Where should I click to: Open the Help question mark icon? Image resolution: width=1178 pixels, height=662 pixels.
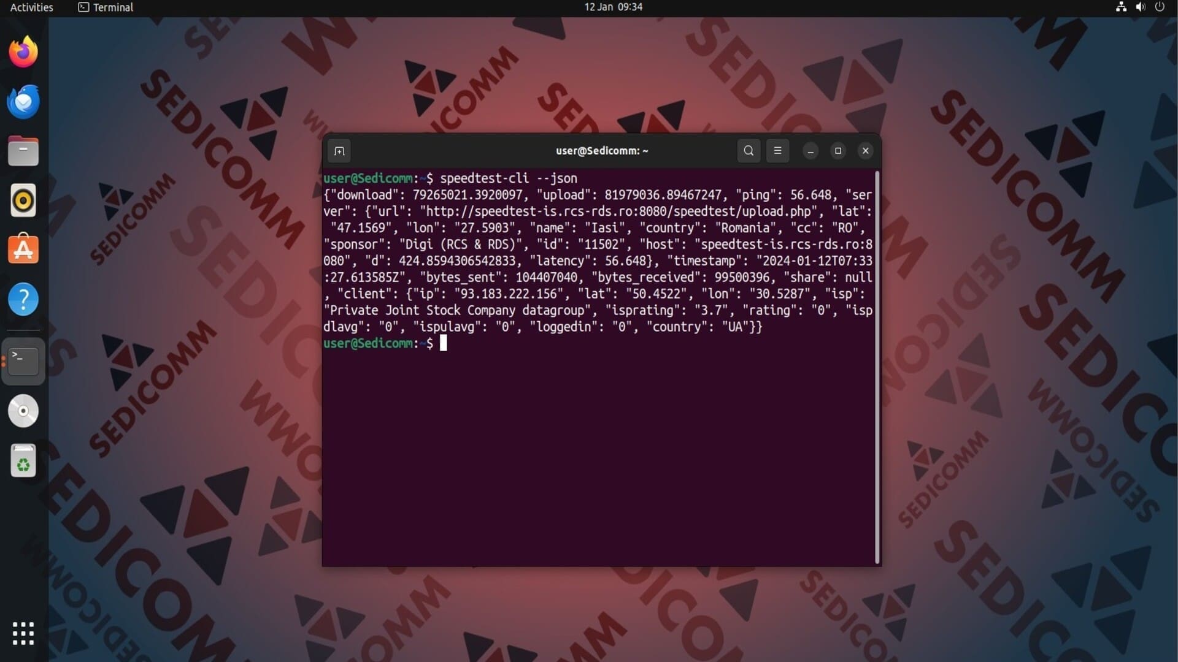(23, 300)
